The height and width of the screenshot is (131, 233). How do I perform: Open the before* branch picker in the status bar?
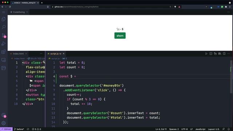[19, 129]
